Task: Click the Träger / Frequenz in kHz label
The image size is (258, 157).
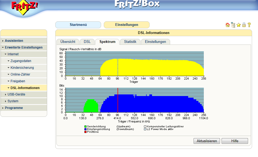Action: (134, 121)
